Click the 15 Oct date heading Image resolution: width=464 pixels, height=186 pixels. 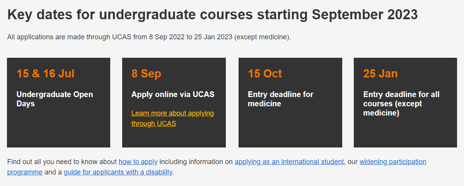coord(265,74)
